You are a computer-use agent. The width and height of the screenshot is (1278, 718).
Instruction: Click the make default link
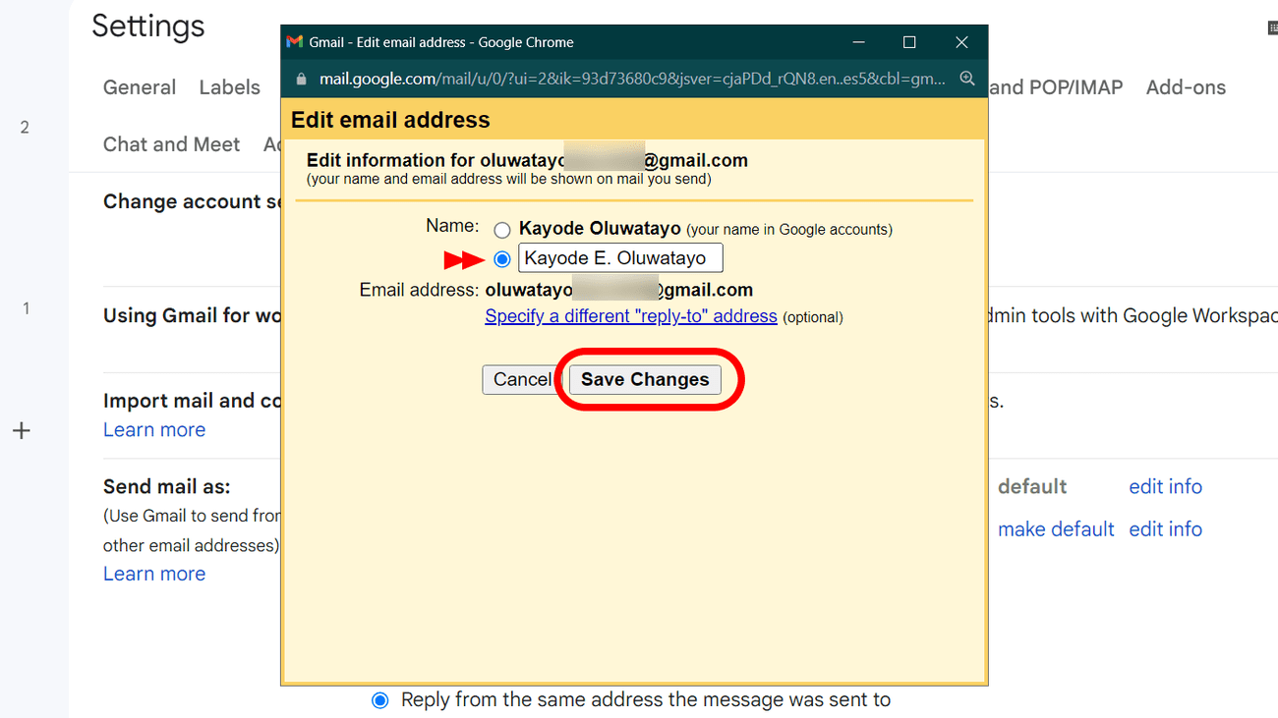1056,528
